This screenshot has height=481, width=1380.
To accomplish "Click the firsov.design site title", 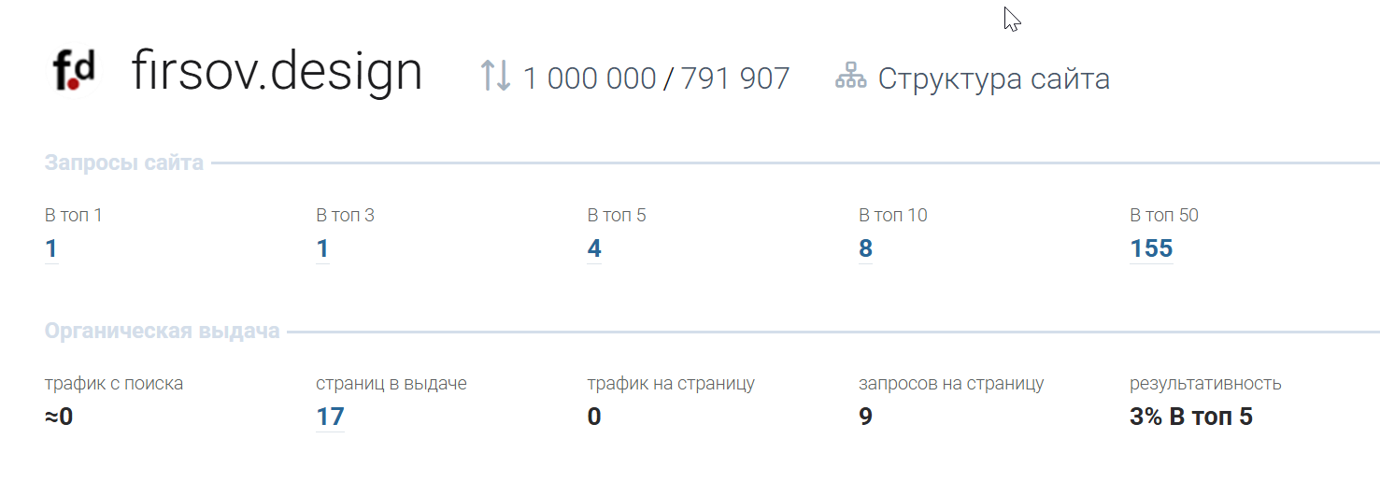I will (277, 72).
